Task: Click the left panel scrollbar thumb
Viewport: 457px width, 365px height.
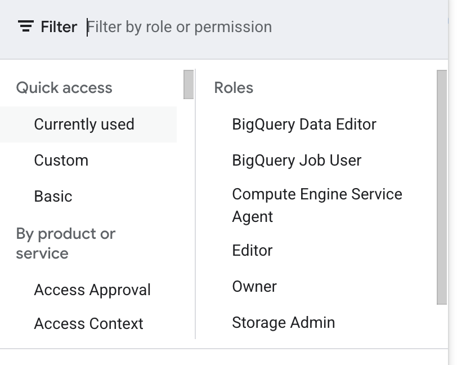Action: 189,84
